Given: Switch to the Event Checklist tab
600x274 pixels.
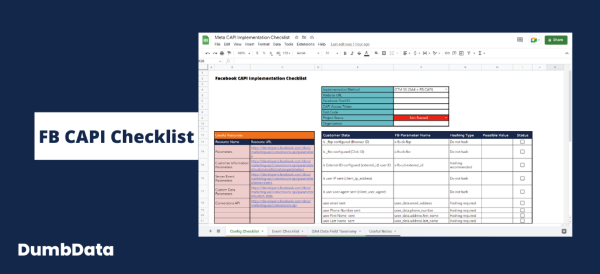Looking at the screenshot, I should (287, 231).
